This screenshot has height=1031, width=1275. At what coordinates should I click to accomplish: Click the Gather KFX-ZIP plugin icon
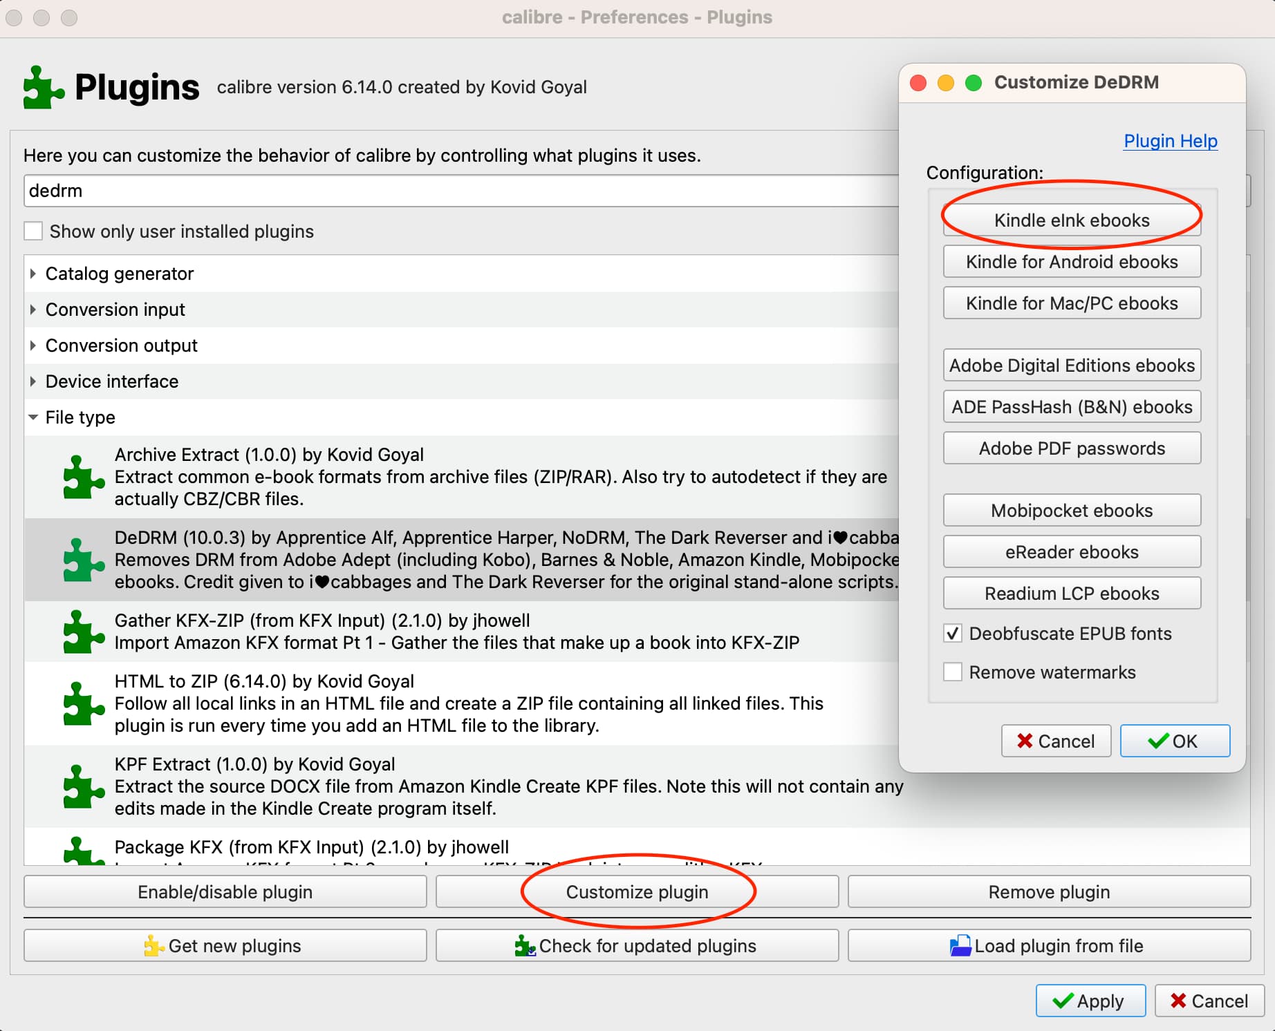point(83,631)
